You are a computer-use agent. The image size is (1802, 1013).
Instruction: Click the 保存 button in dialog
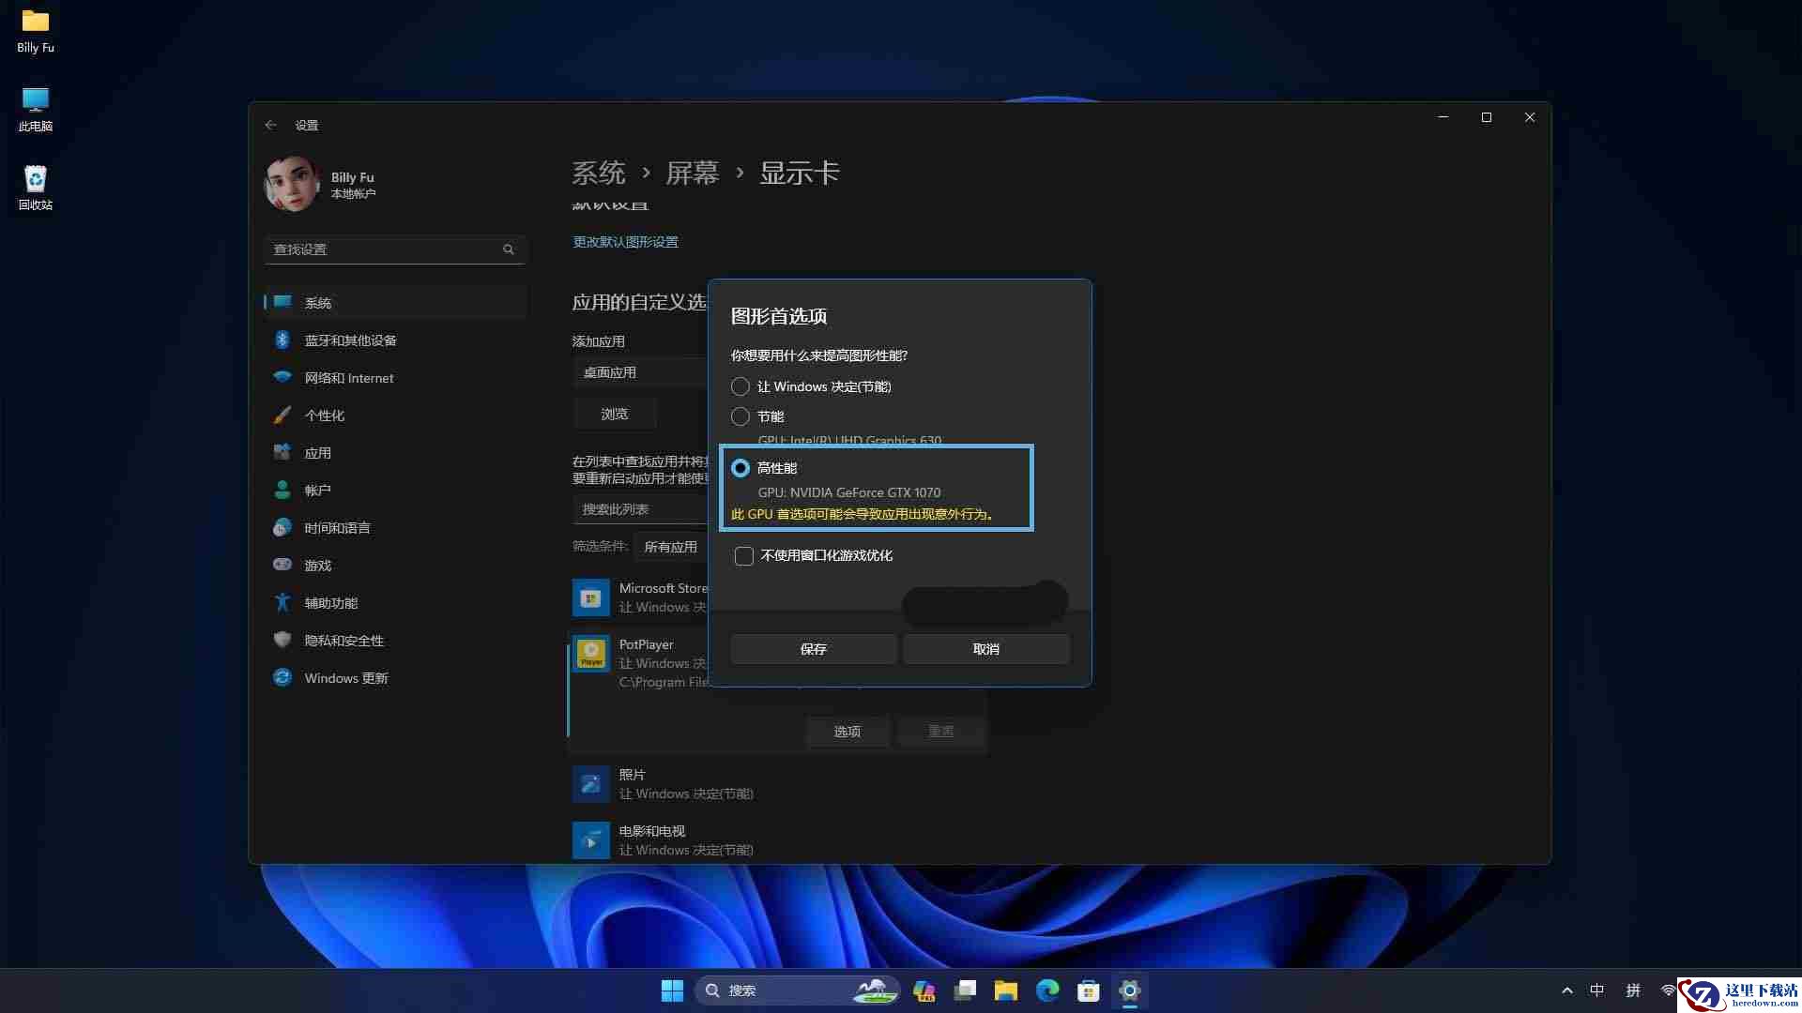(x=814, y=649)
